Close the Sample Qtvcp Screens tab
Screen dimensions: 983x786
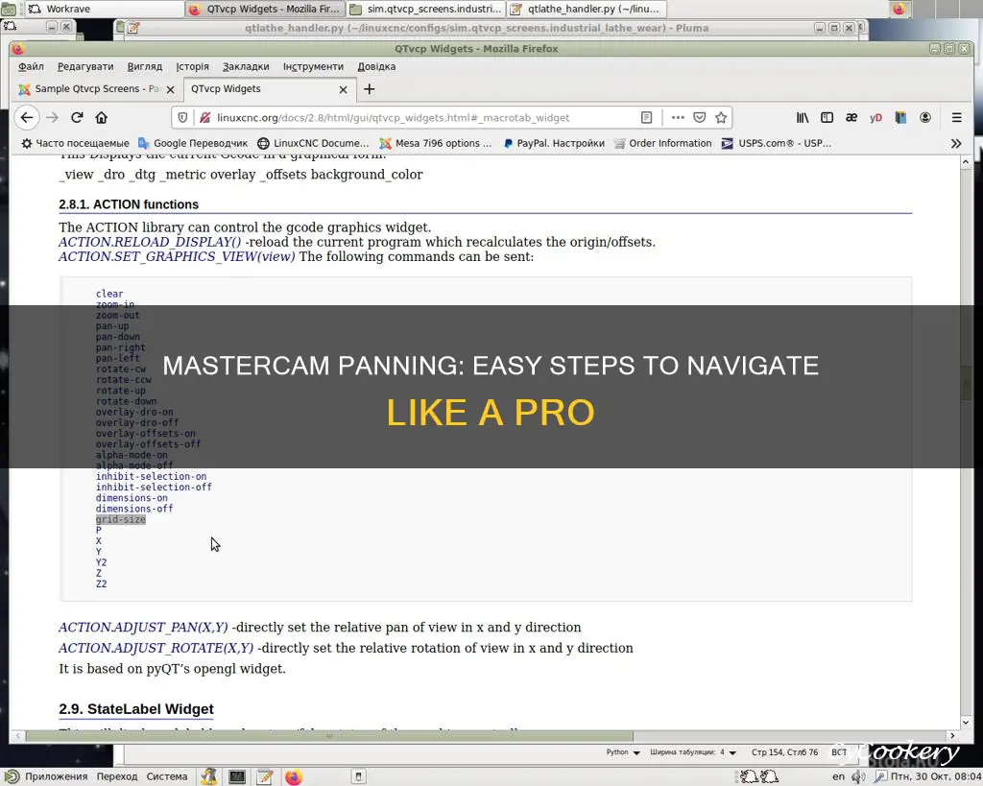coord(170,89)
